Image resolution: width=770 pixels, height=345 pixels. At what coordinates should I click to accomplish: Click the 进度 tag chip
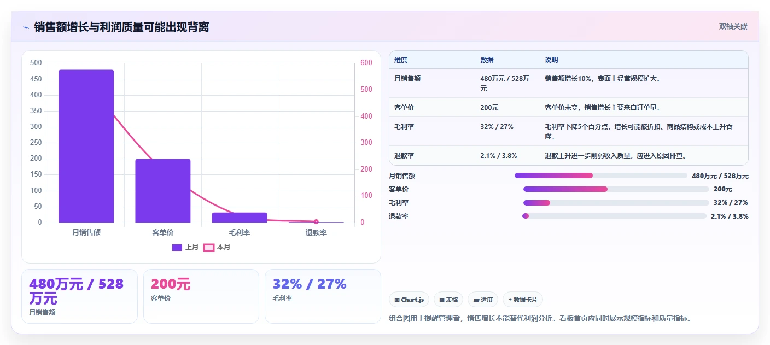click(x=483, y=300)
